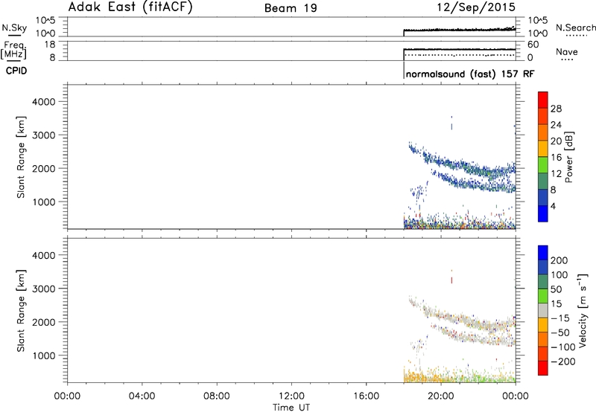The height and width of the screenshot is (412, 596).
Task: Click the '12:00' time tick label
Action: click(291, 396)
